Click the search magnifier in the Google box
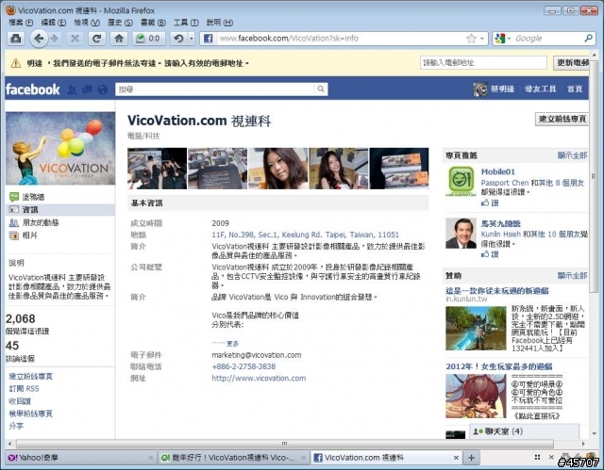The height and width of the screenshot is (470, 604). coord(588,38)
